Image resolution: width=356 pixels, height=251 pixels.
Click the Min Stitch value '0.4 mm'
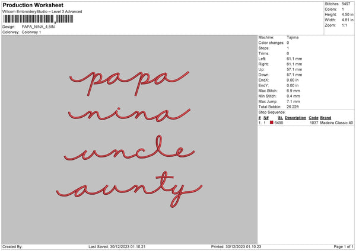293,96
